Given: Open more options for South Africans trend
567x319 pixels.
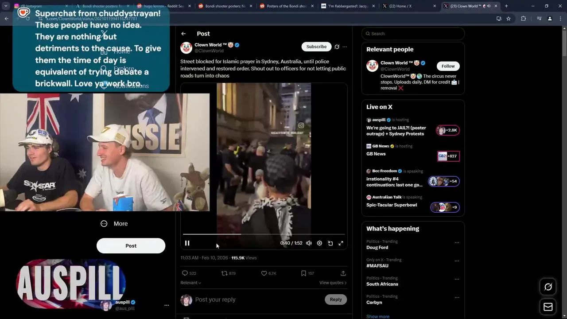Looking at the screenshot, I should 457,279.
